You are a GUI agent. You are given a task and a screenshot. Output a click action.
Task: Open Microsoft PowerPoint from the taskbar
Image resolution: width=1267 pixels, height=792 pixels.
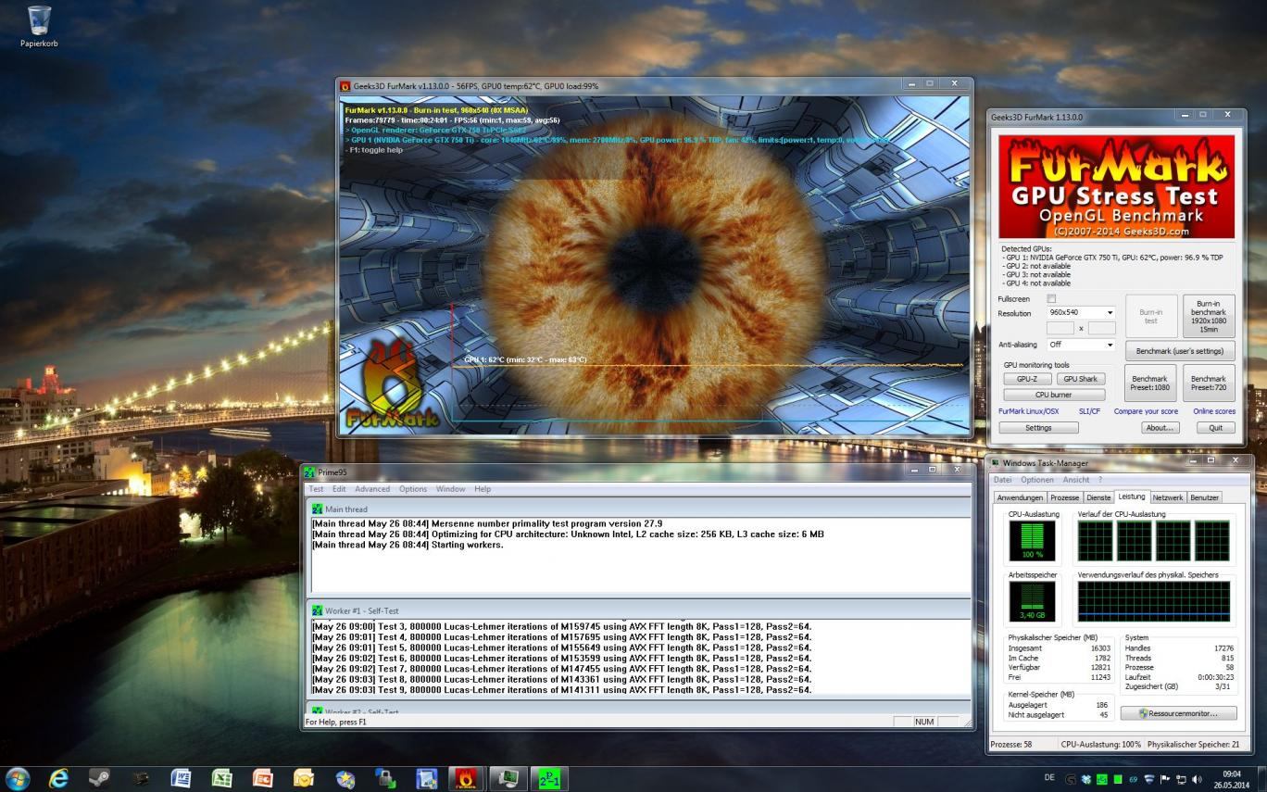coord(262,779)
